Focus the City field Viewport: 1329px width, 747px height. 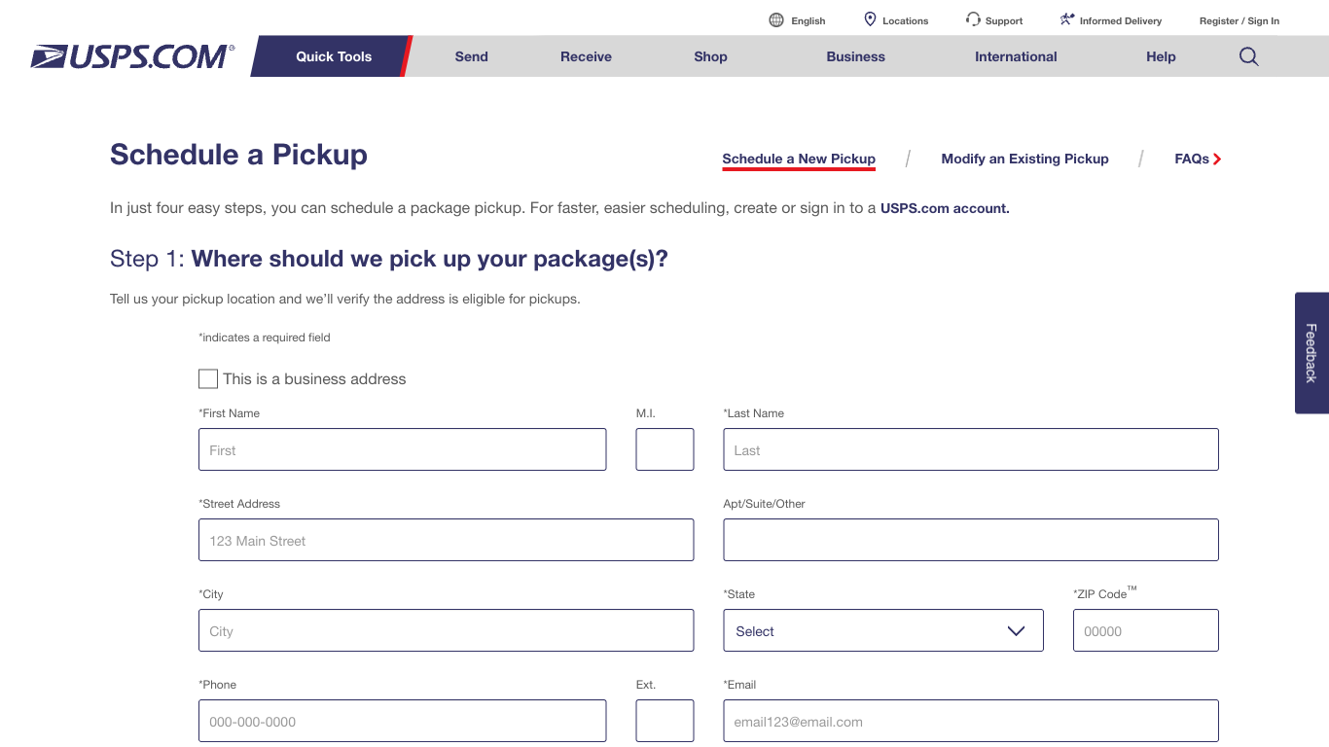click(447, 630)
